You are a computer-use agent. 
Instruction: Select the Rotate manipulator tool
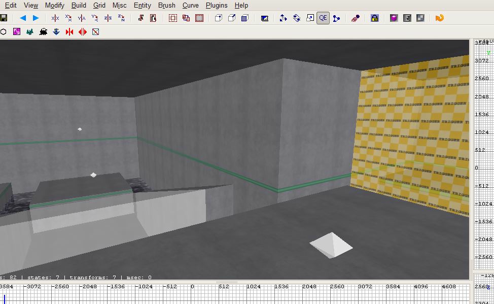click(297, 18)
